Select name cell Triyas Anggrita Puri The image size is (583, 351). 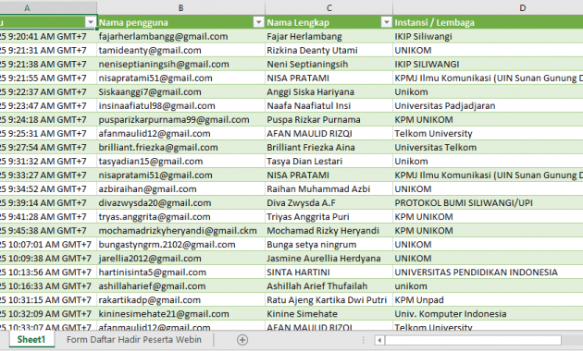[329, 217]
